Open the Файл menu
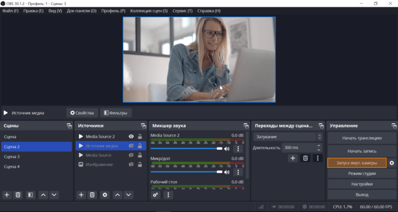This screenshot has width=398, height=212. point(10,11)
